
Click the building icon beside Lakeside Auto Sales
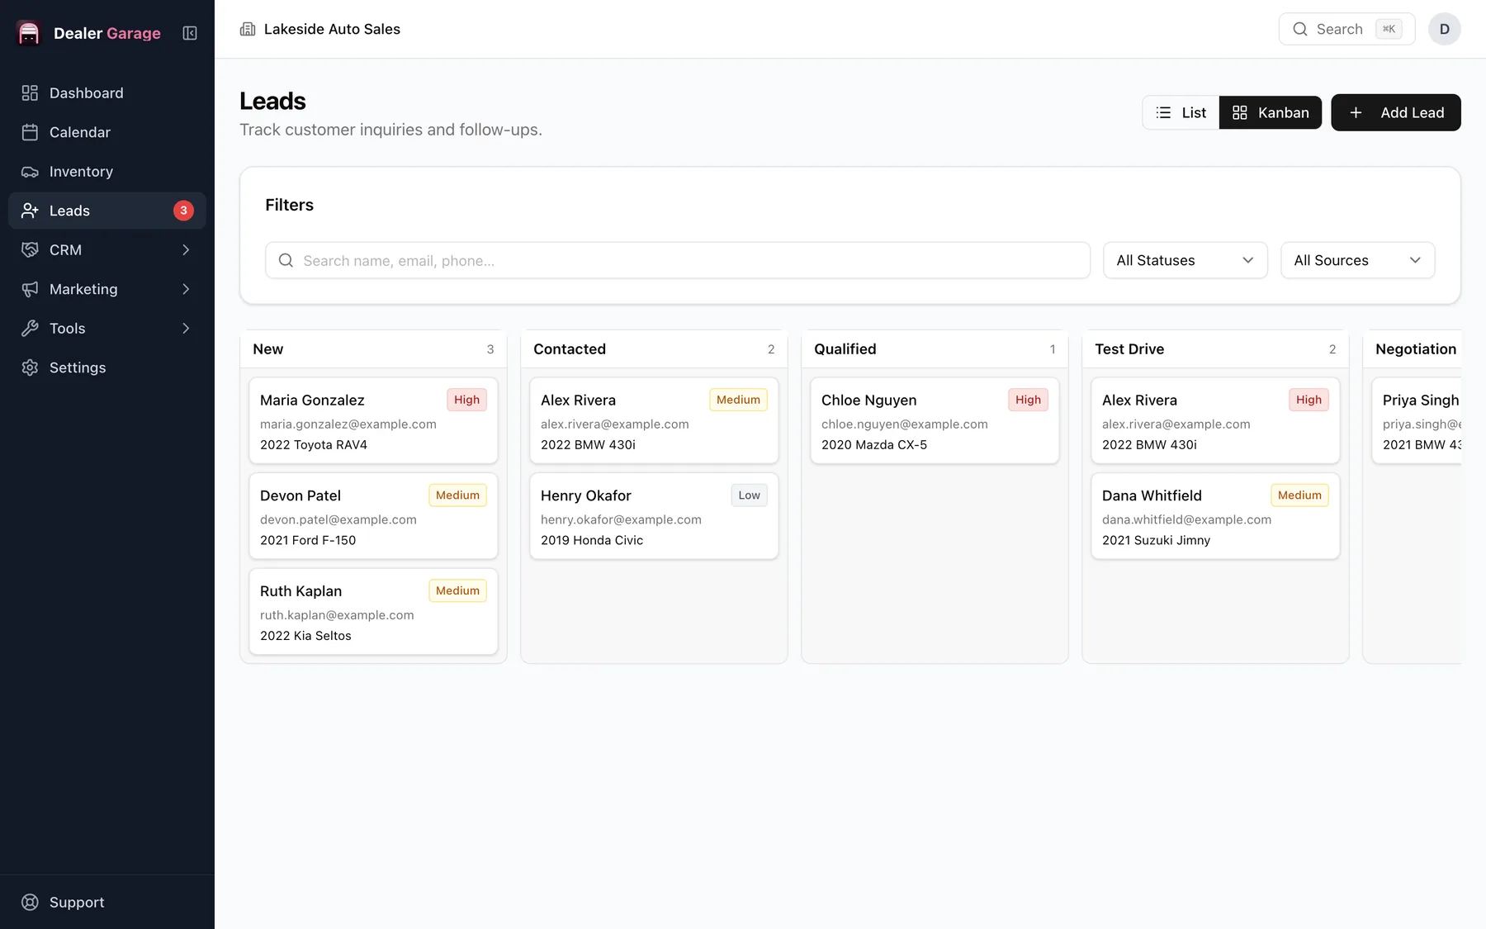(x=248, y=29)
